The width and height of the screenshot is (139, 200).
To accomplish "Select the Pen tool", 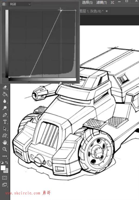I will [5, 115].
